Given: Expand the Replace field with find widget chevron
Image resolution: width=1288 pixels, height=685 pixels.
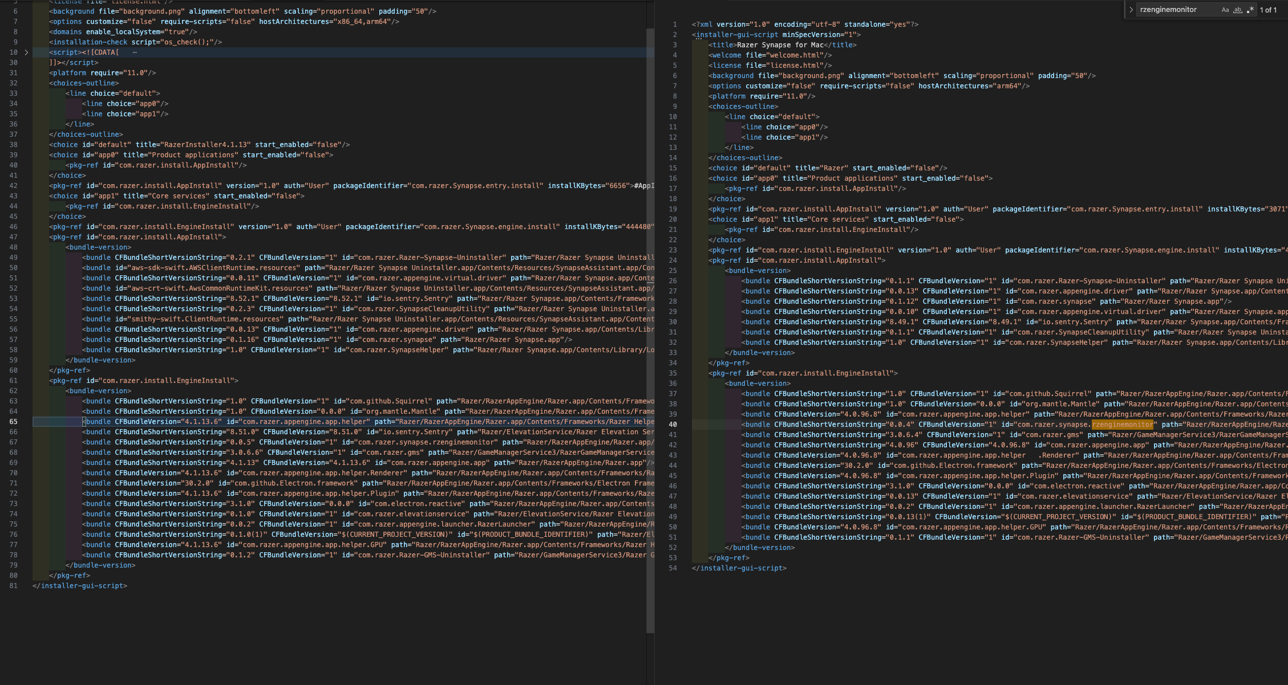Looking at the screenshot, I should pos(1131,10).
